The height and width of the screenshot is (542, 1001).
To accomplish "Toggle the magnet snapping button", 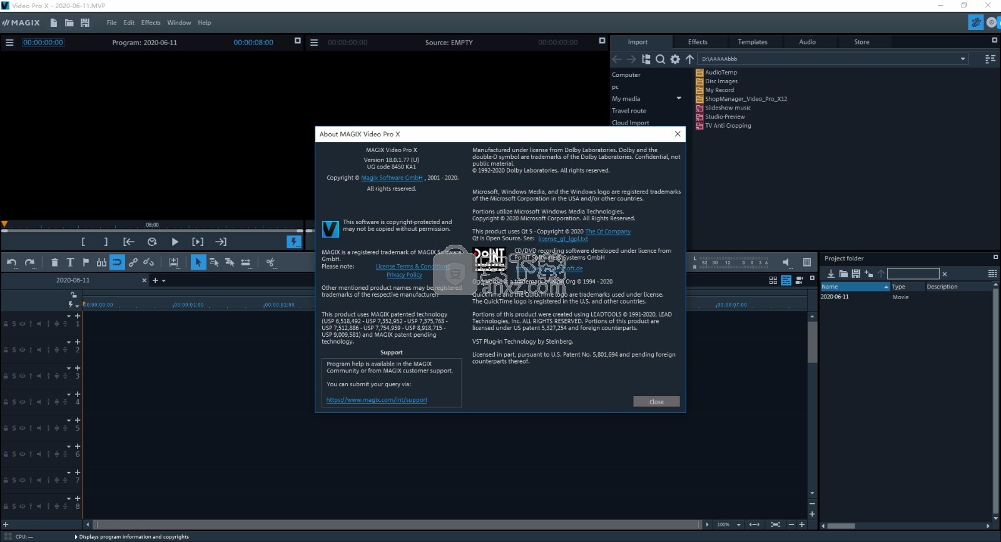I will pos(117,262).
